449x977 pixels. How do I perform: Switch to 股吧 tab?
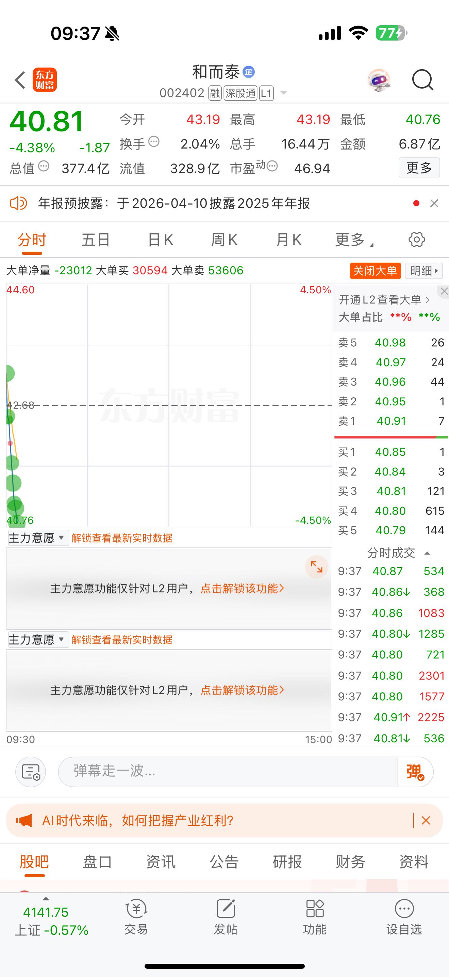[x=34, y=862]
